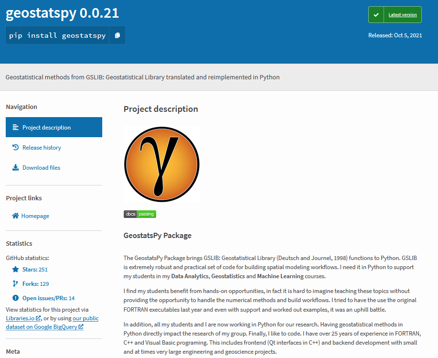Click the green checkmark beside Latest version
The height and width of the screenshot is (358, 438).
[376, 15]
